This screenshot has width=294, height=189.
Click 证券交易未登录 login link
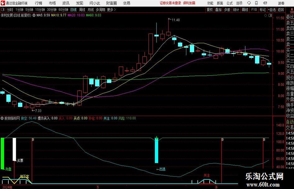click(x=170, y=3)
